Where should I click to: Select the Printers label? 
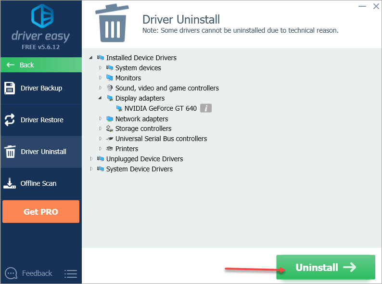pyautogui.click(x=127, y=149)
